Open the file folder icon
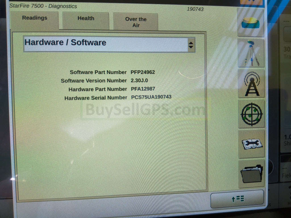This screenshot has height=218, width=291. click(251, 173)
